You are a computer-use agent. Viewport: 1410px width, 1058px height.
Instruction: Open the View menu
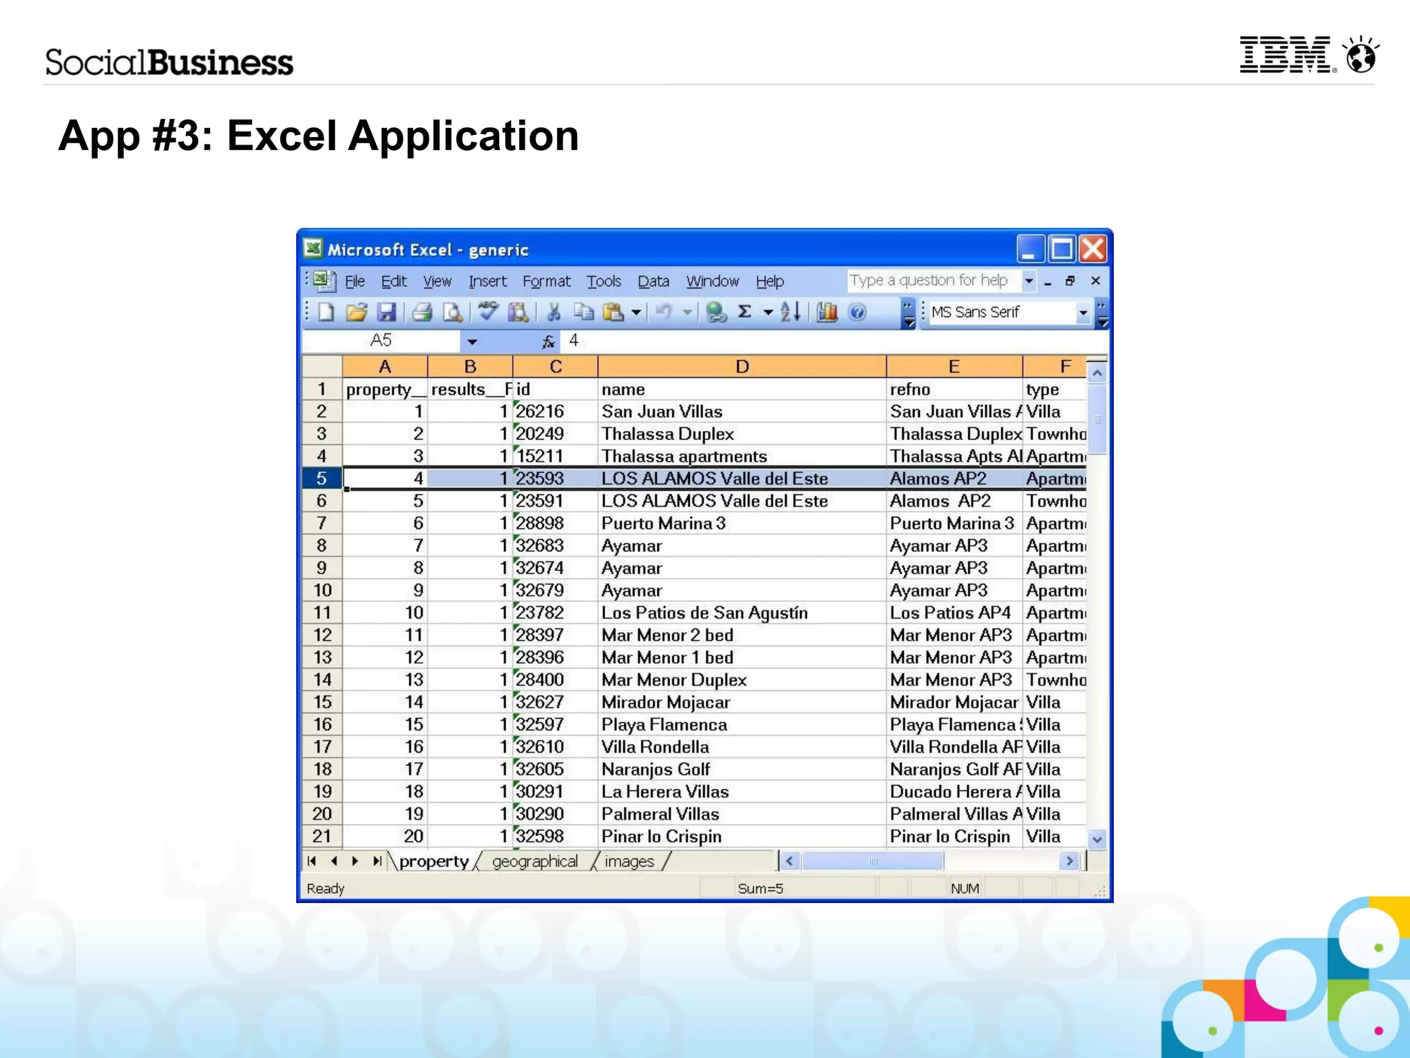pyautogui.click(x=437, y=282)
